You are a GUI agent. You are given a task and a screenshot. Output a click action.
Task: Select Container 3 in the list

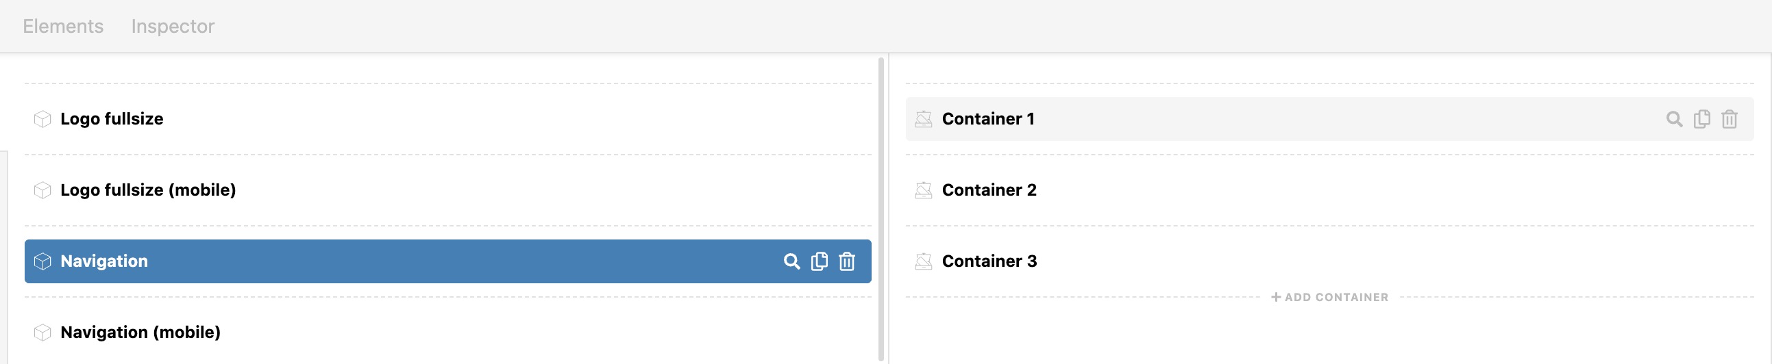pos(1330,261)
